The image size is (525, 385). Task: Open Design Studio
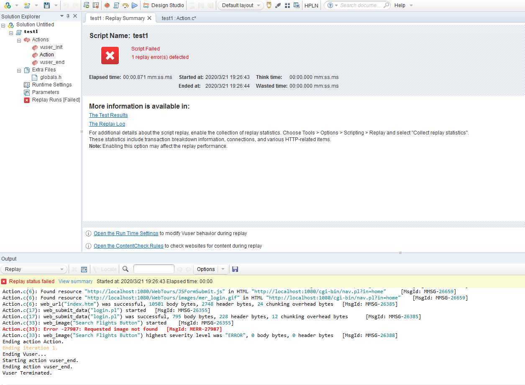coord(164,5)
